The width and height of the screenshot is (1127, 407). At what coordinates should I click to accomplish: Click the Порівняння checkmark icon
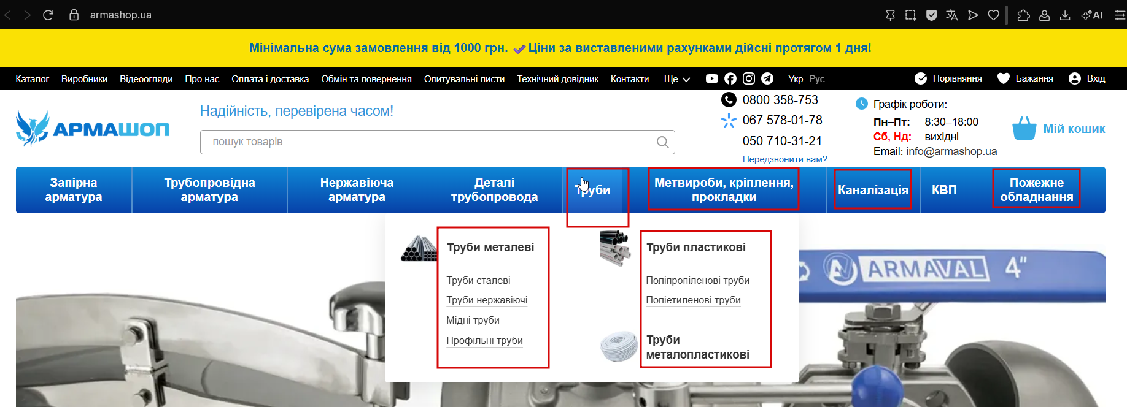(921, 78)
